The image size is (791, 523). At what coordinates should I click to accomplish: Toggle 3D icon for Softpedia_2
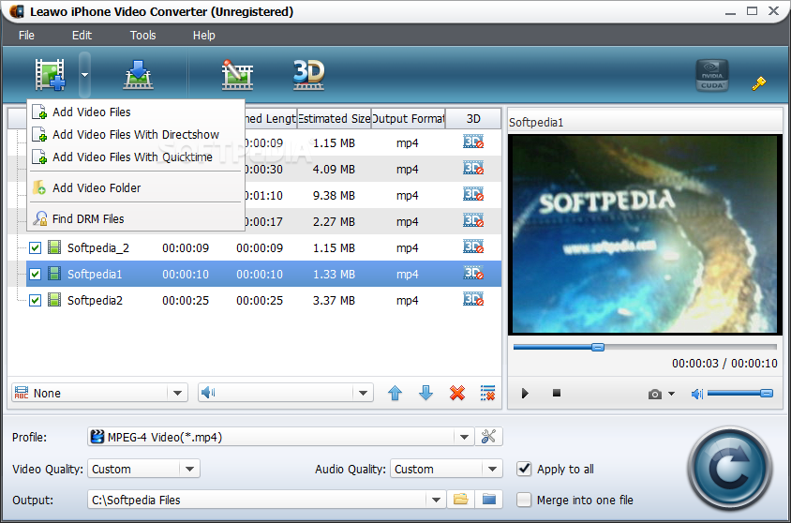pyautogui.click(x=473, y=247)
